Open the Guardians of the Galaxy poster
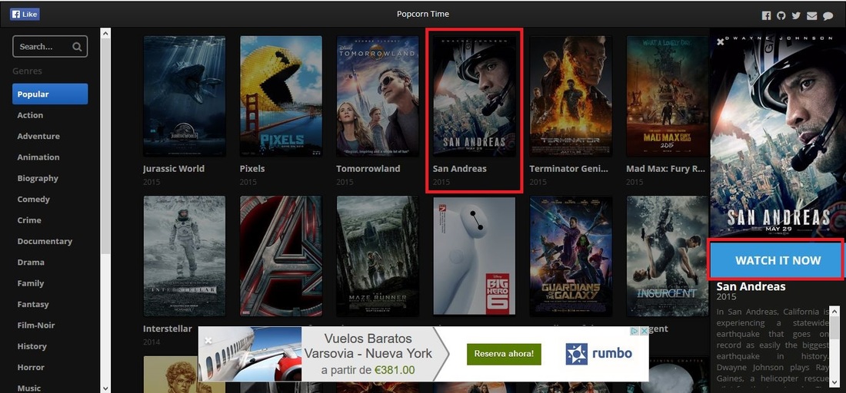Image resolution: width=846 pixels, height=393 pixels. [x=571, y=256]
